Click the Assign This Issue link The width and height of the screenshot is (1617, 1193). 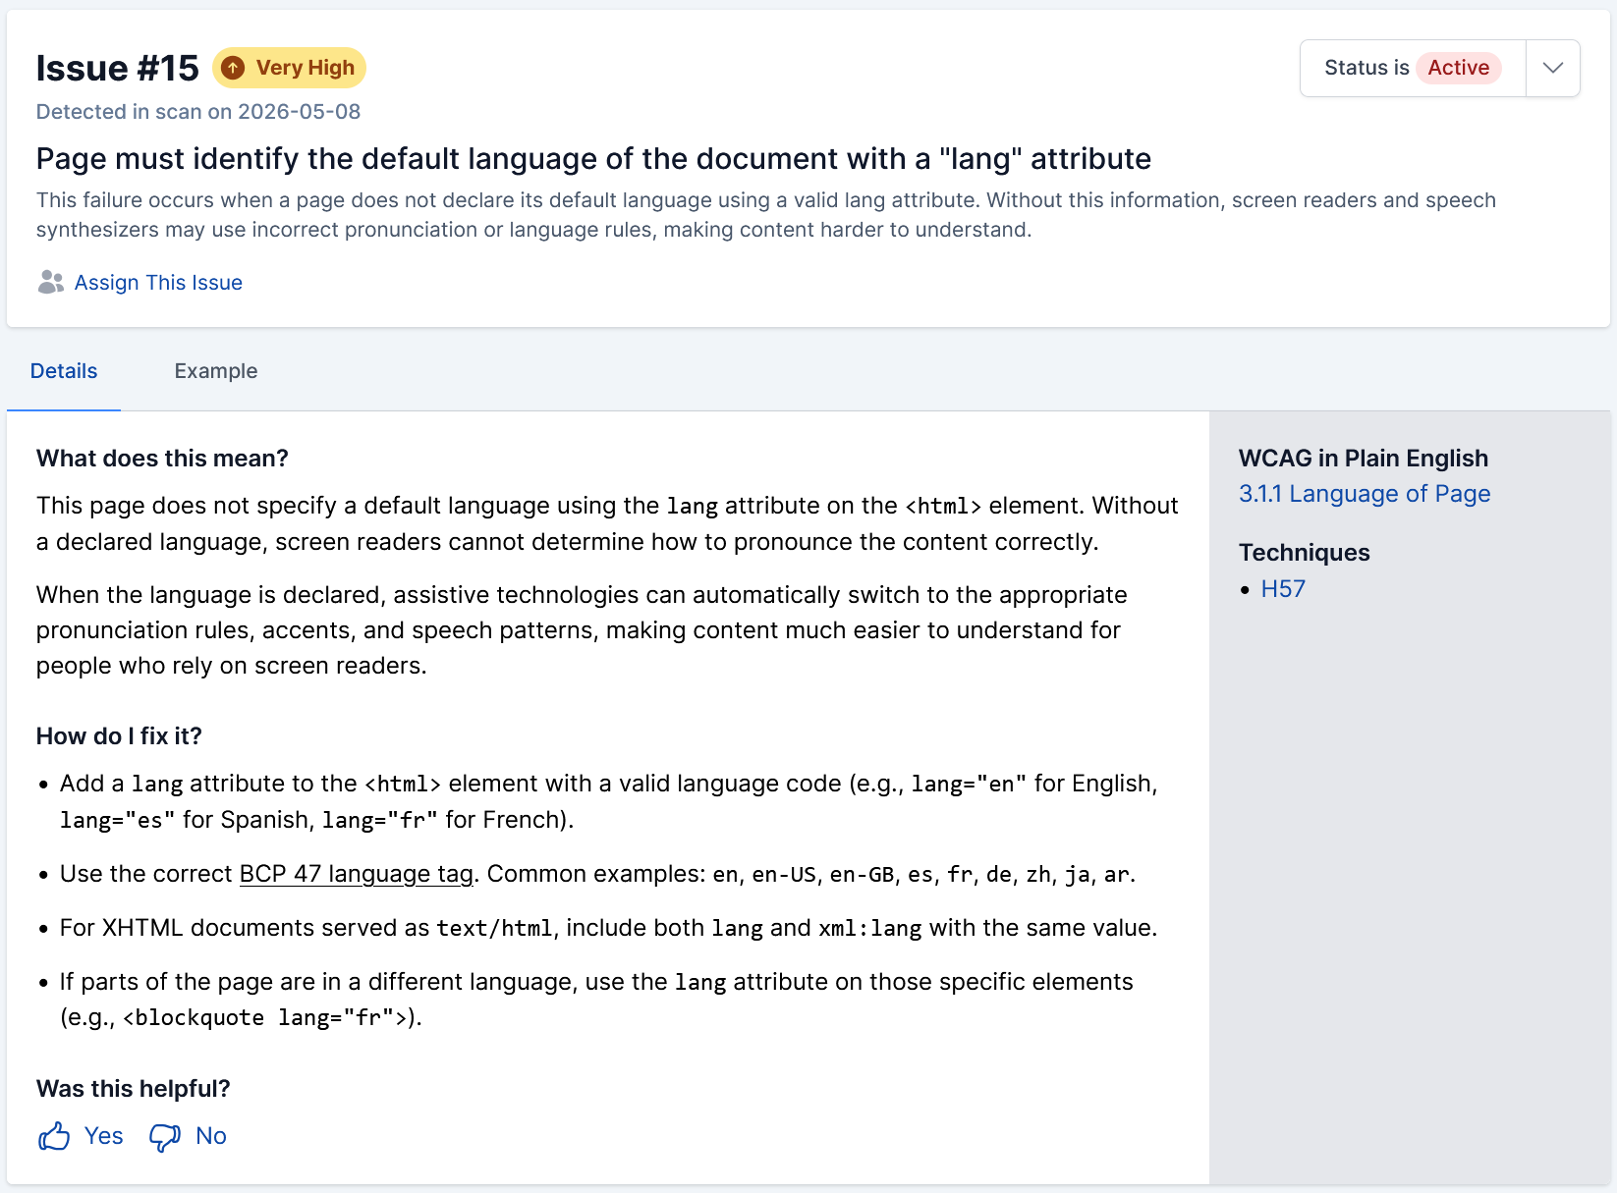158,283
